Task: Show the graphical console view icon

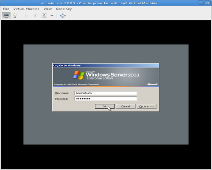Action: (x=6, y=16)
